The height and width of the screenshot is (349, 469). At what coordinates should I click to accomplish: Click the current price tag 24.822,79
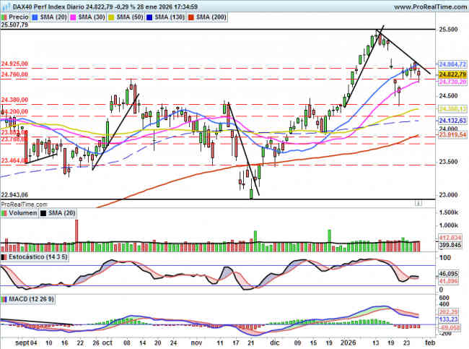point(452,74)
